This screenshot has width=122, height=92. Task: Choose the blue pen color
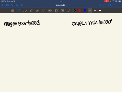pyautogui.click(x=85, y=10)
